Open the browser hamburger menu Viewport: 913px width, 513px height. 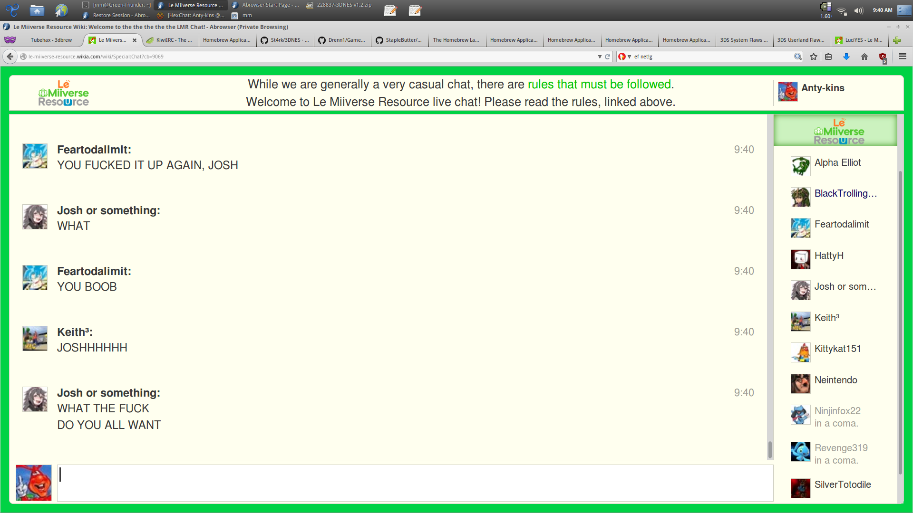coord(903,57)
